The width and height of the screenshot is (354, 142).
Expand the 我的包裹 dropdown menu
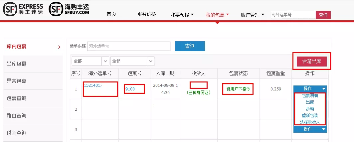coord(217,15)
